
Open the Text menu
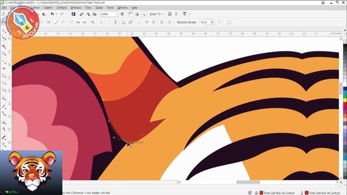(x=88, y=8)
